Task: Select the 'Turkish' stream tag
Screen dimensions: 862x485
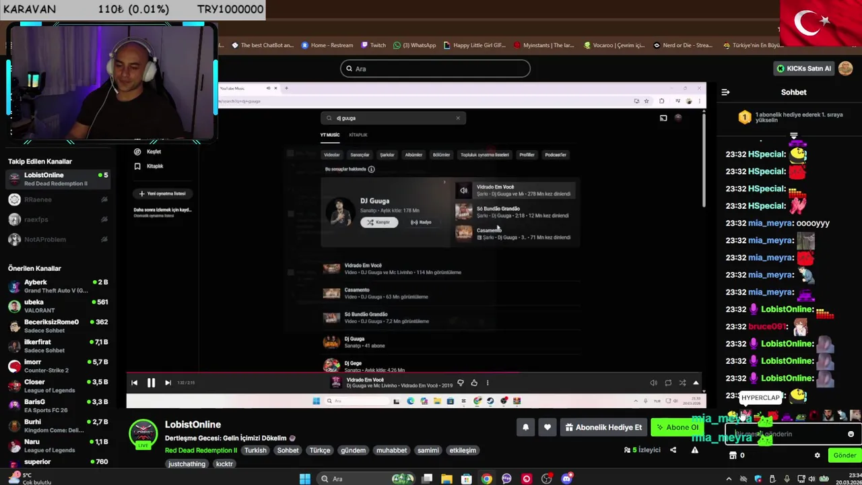Action: click(255, 450)
